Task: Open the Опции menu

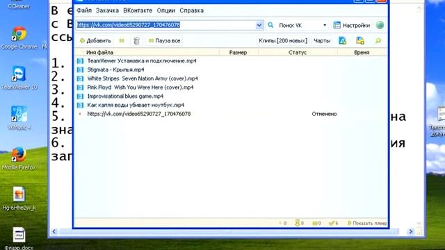Action: 166,10
